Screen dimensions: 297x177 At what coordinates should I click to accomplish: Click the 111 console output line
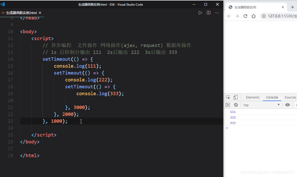(x=260, y=112)
